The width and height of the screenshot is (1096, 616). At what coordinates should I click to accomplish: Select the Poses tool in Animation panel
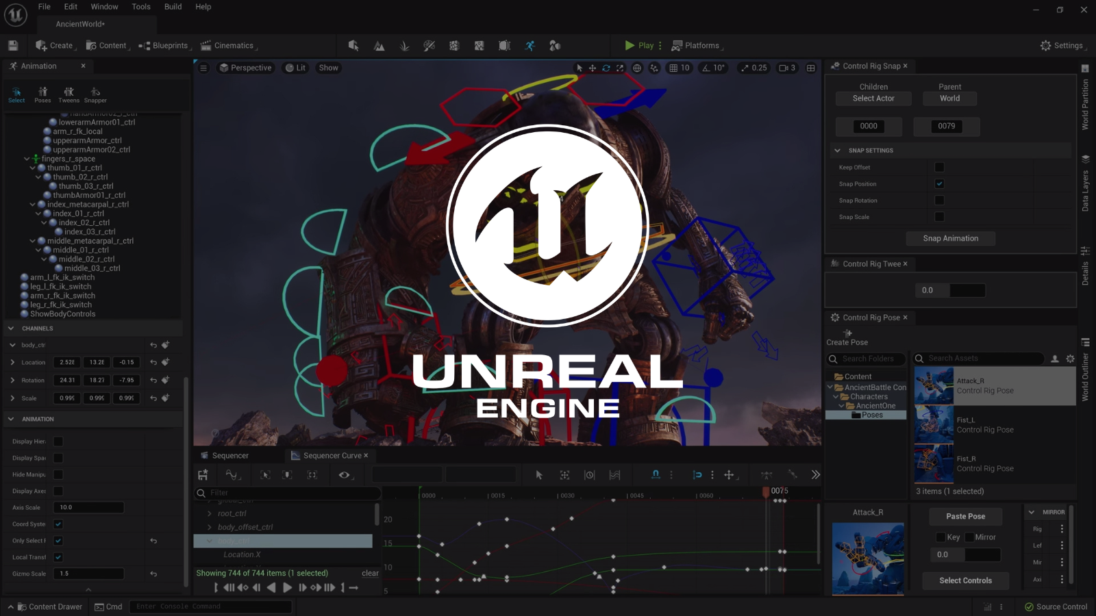coord(42,94)
